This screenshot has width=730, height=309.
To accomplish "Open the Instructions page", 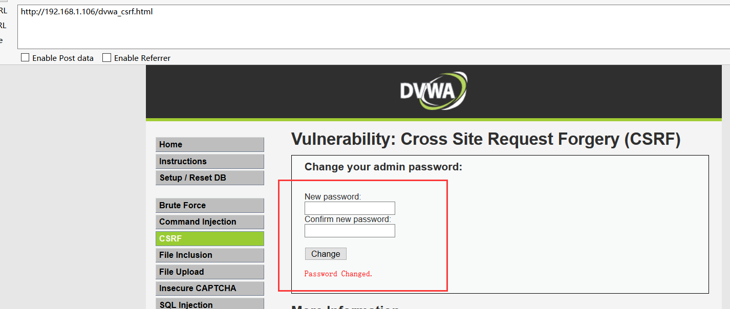I will (x=210, y=162).
